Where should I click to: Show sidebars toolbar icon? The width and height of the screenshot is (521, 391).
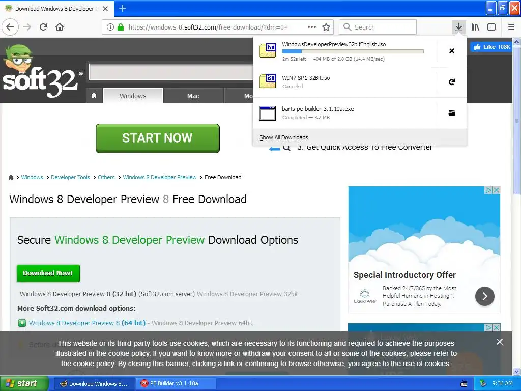point(491,27)
